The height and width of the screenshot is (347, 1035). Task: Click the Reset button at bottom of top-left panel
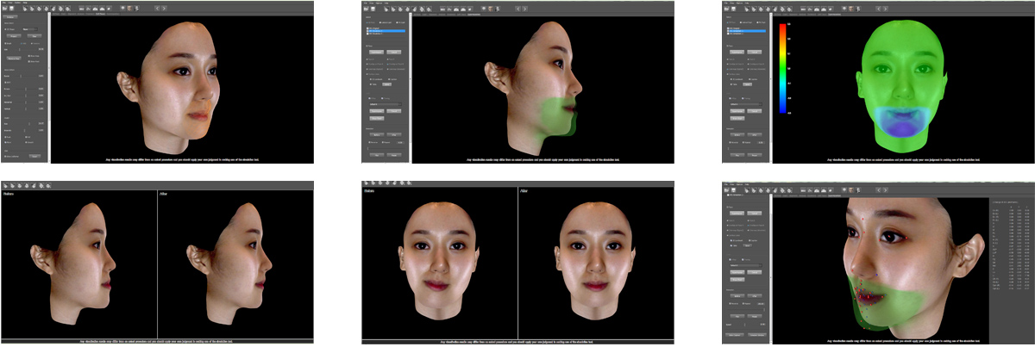click(34, 156)
